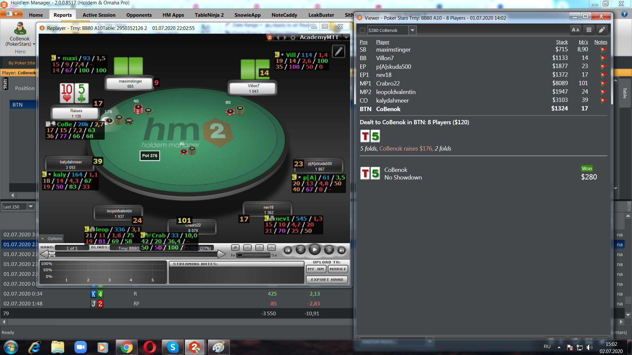Toggle the T turn street button
This screenshot has width=632, height=355.
(x=259, y=248)
